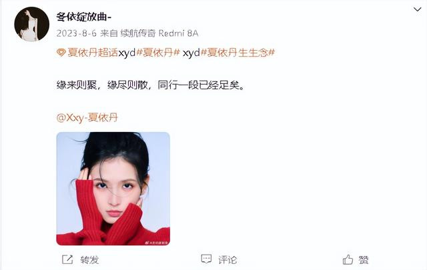
Task: Enlarge the red sweater portrait photo
Action: [113, 189]
